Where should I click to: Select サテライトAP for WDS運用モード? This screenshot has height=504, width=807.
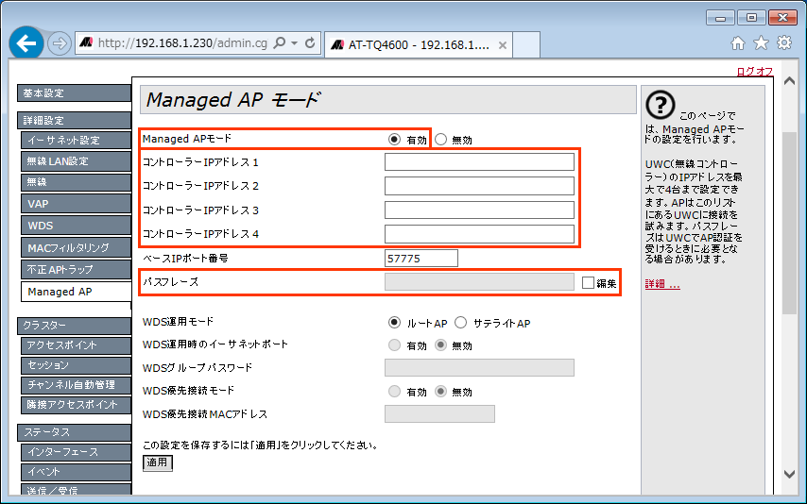pyautogui.click(x=461, y=323)
